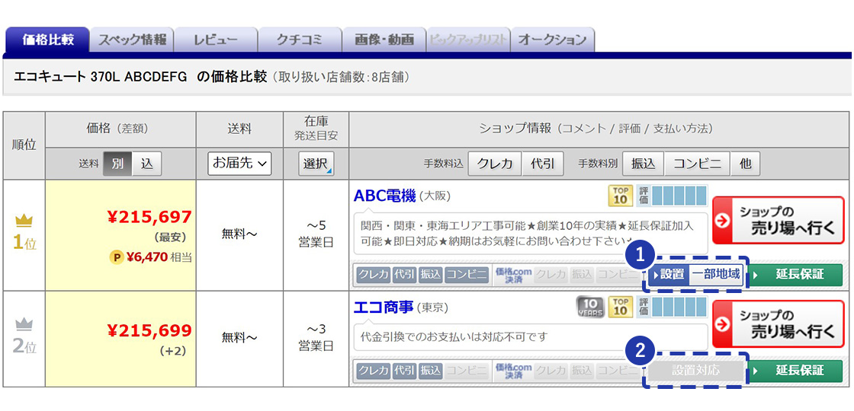Filter by コンビニ payment in header

(x=697, y=164)
